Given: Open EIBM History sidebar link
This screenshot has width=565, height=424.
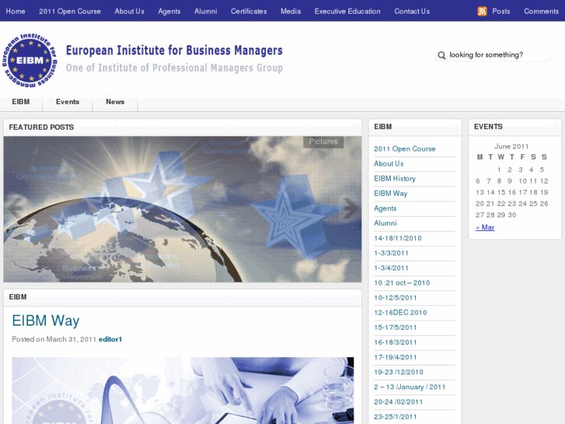Looking at the screenshot, I should point(395,179).
